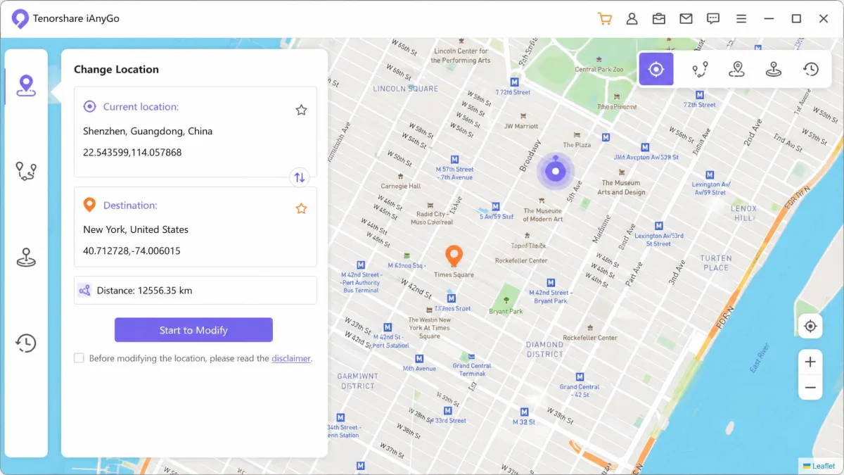Click the Tenorshare iAnyGo logo

tap(20, 19)
